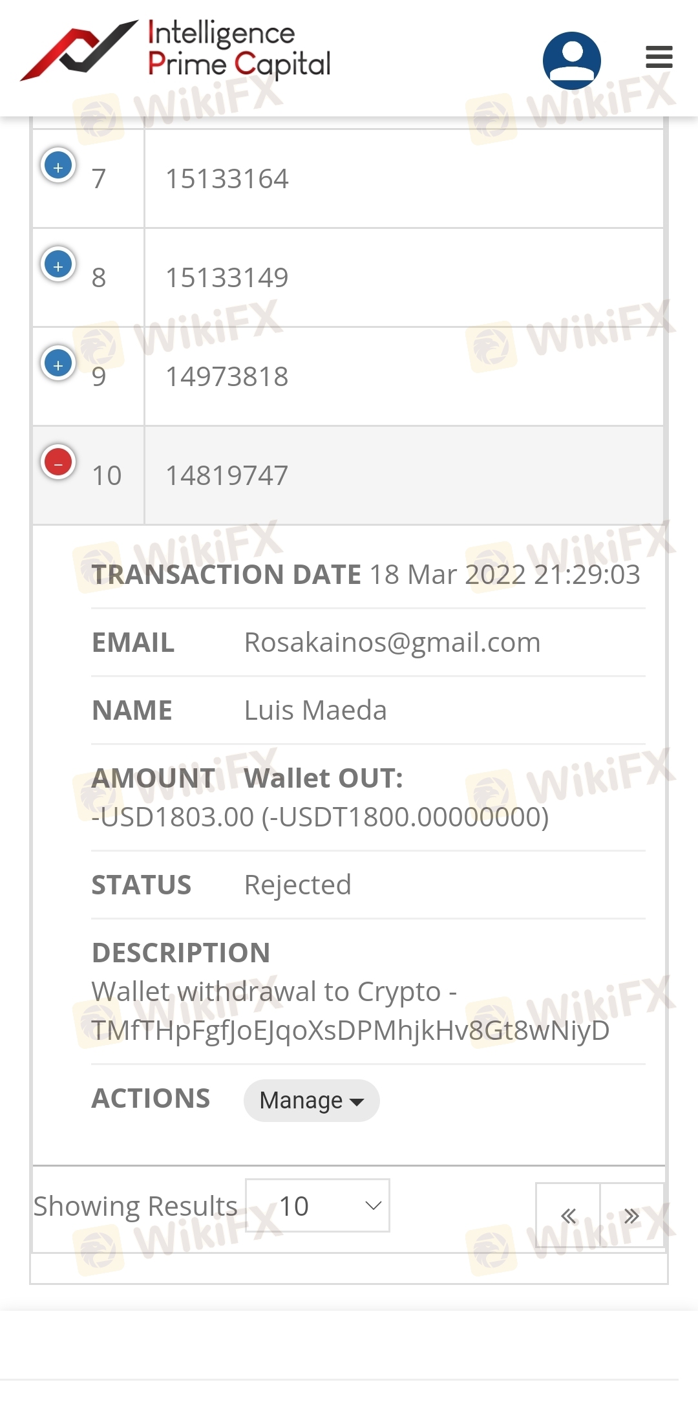Go to the previous results page
The image size is (698, 1402).
(x=568, y=1216)
